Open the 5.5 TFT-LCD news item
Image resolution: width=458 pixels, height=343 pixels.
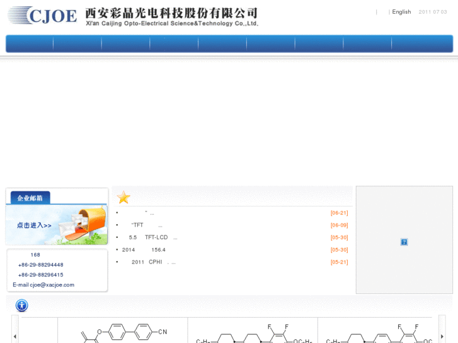click(152, 238)
